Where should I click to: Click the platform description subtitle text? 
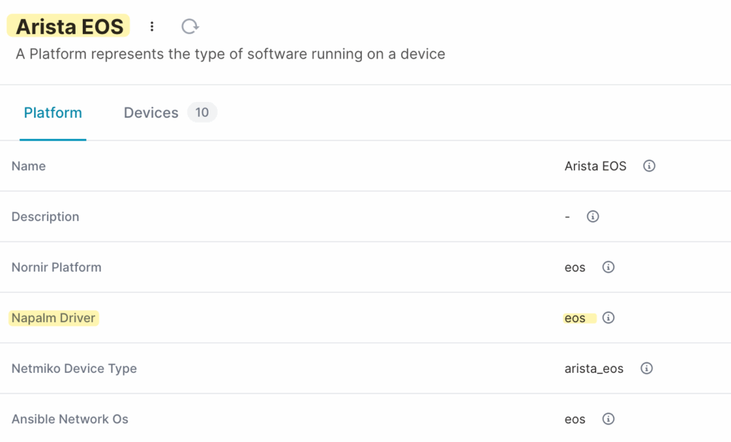tap(231, 54)
